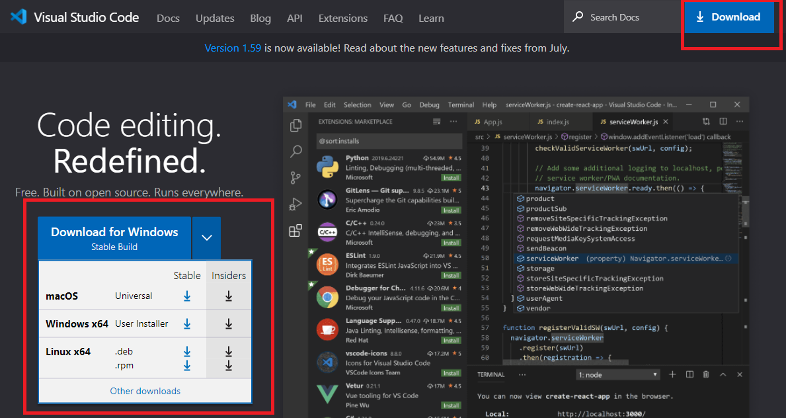This screenshot has height=418, width=786.
Task: Select the Debugger for Chrome extension
Action: 389,297
